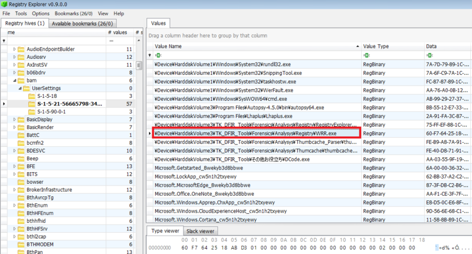472x254 pixels.
Task: Switch to the Registry hives (1) tab
Action: click(x=25, y=23)
